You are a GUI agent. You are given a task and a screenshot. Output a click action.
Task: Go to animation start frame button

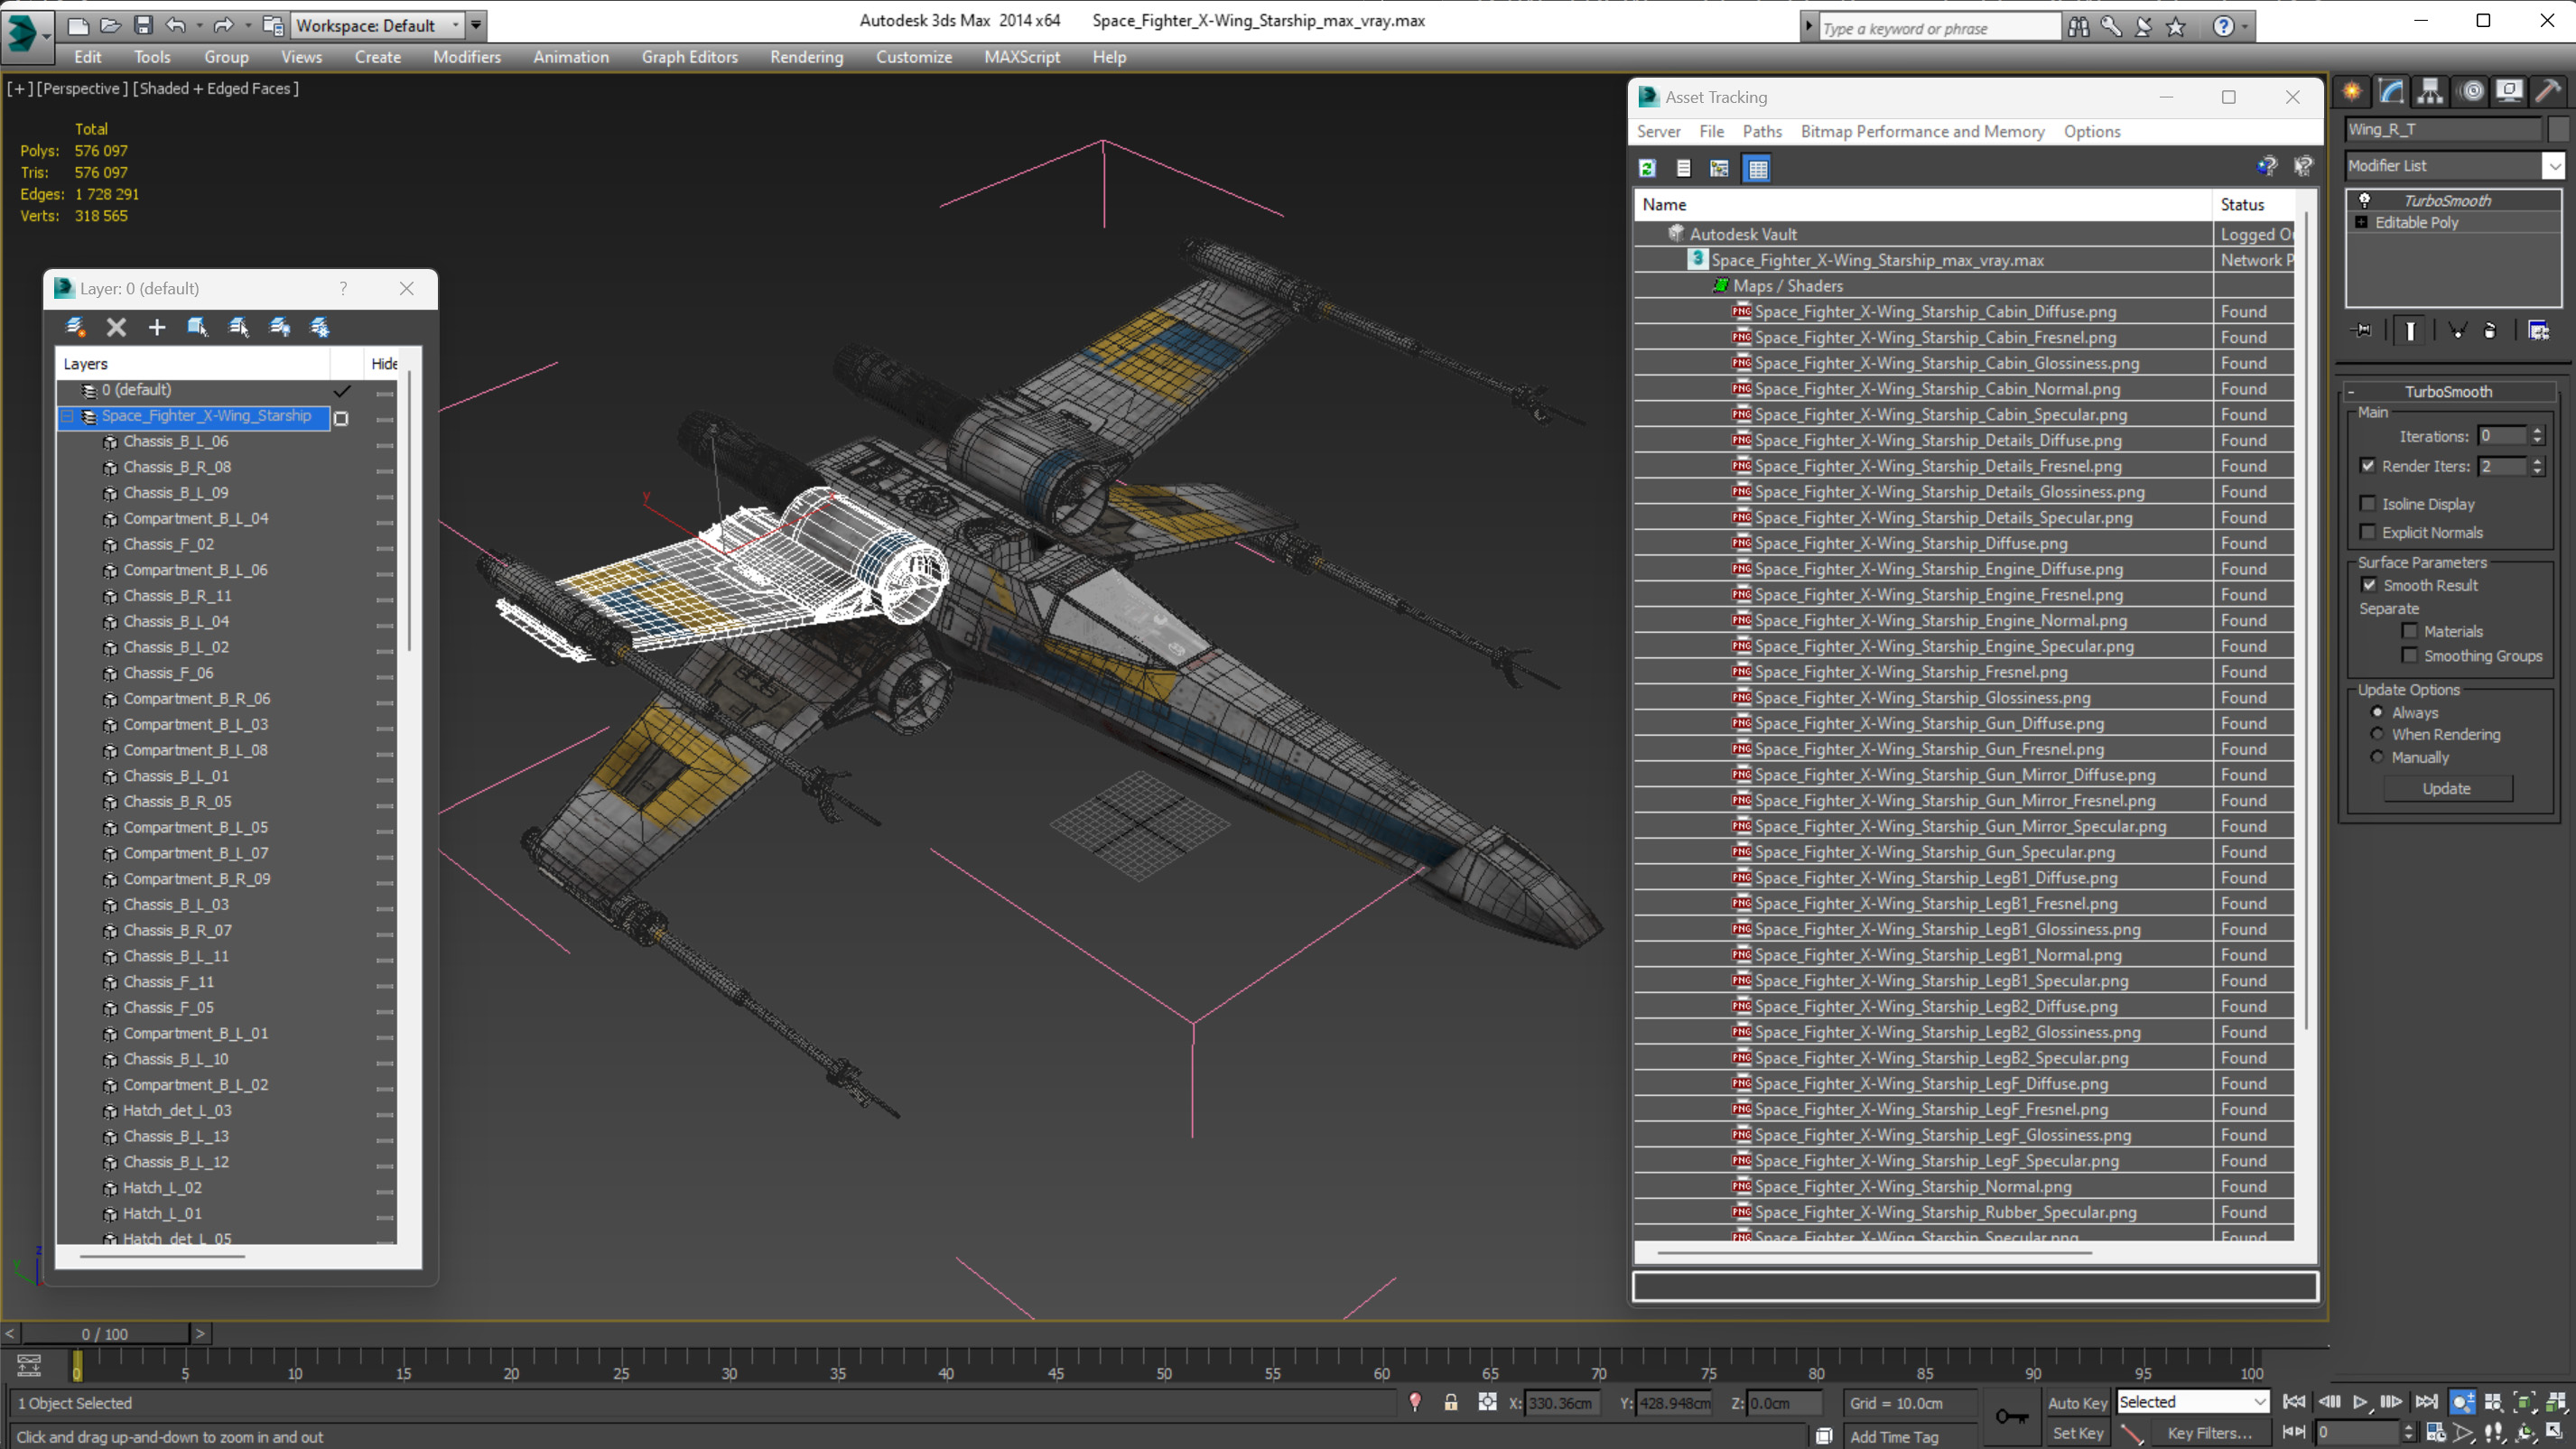[x=2295, y=1402]
